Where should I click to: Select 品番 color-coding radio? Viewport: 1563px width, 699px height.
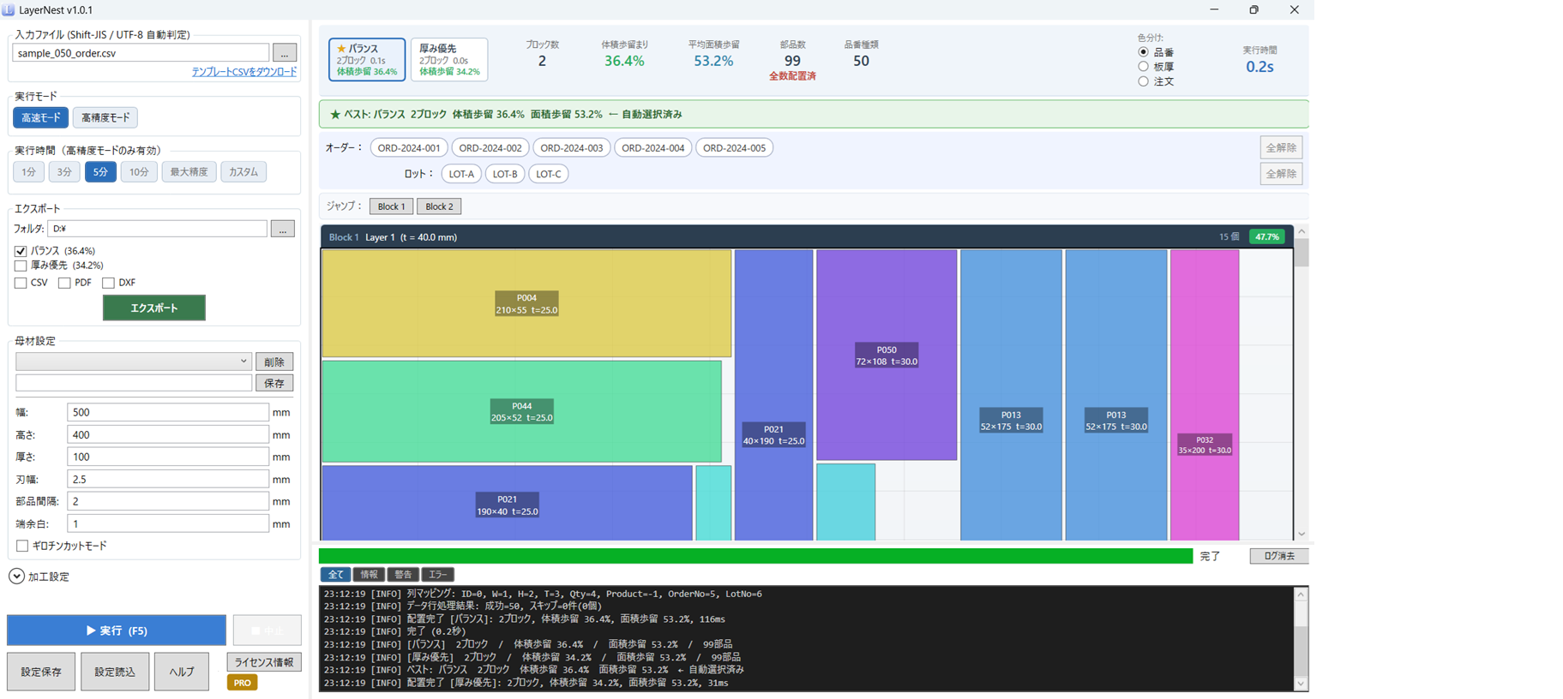tap(1143, 52)
